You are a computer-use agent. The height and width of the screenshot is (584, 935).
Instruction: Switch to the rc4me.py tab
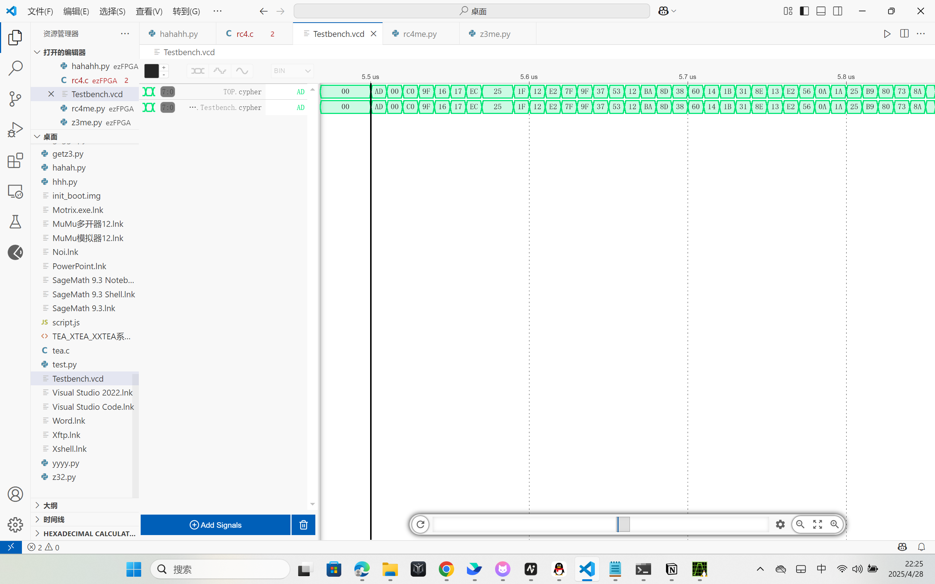419,34
